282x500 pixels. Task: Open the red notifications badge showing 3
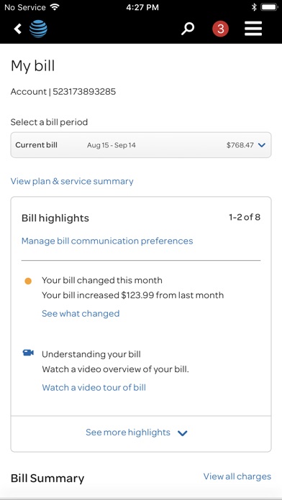pyautogui.click(x=220, y=29)
